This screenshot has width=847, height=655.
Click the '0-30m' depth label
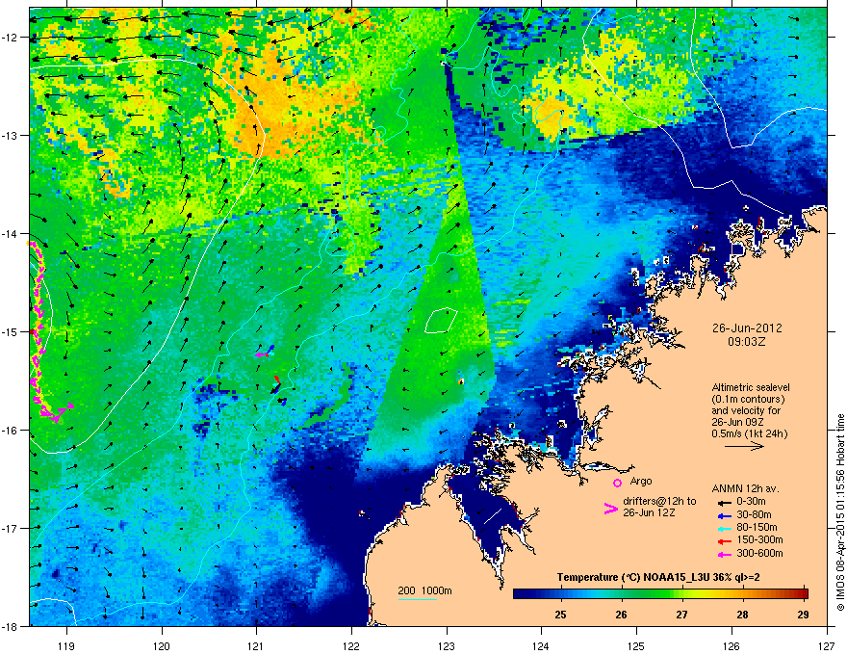(751, 502)
